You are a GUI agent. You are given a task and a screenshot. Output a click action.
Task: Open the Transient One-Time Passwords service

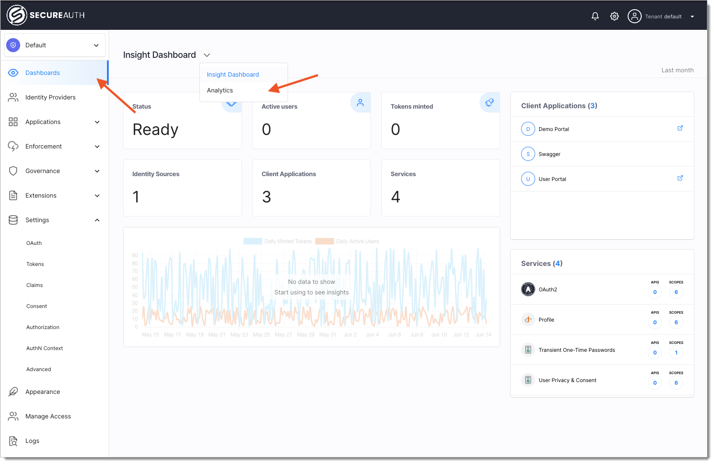pos(602,350)
